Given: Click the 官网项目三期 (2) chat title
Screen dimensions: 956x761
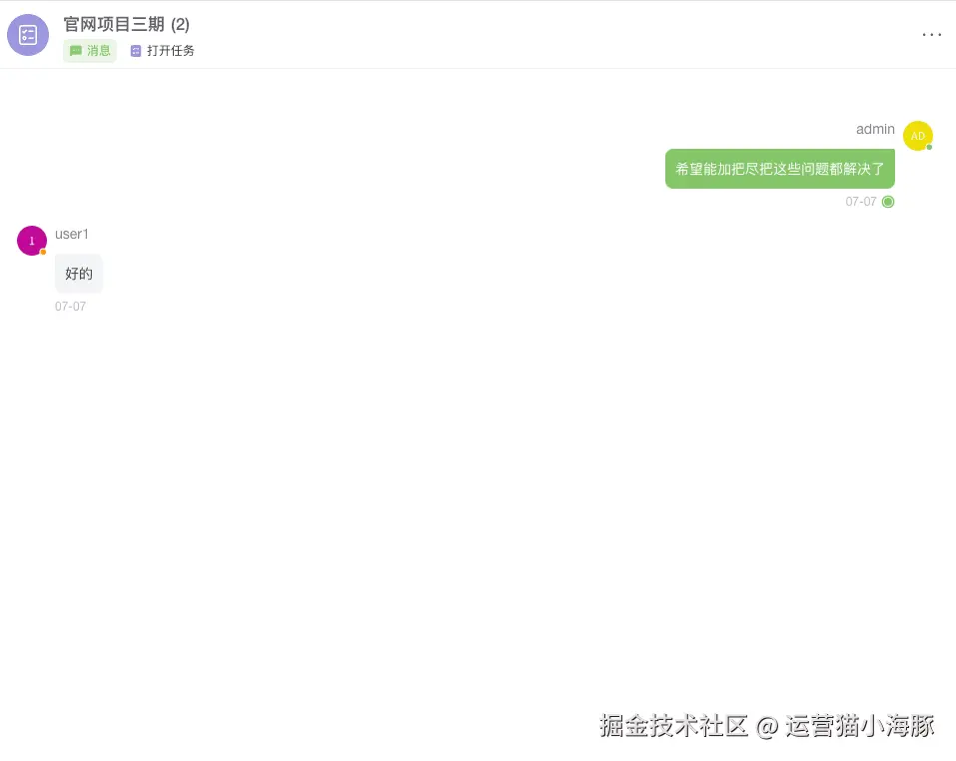Looking at the screenshot, I should coord(126,24).
